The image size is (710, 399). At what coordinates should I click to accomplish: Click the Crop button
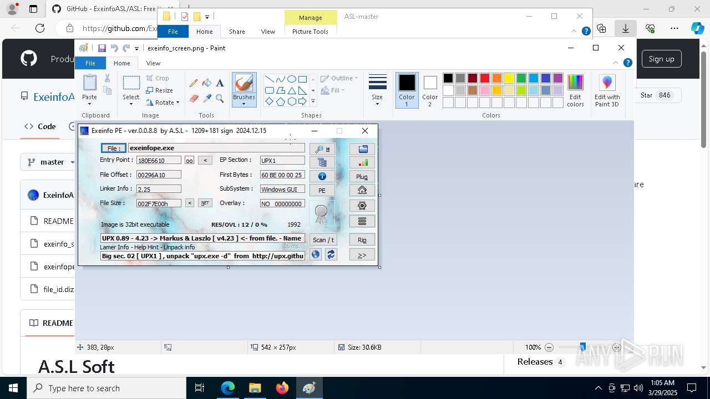[x=158, y=78]
